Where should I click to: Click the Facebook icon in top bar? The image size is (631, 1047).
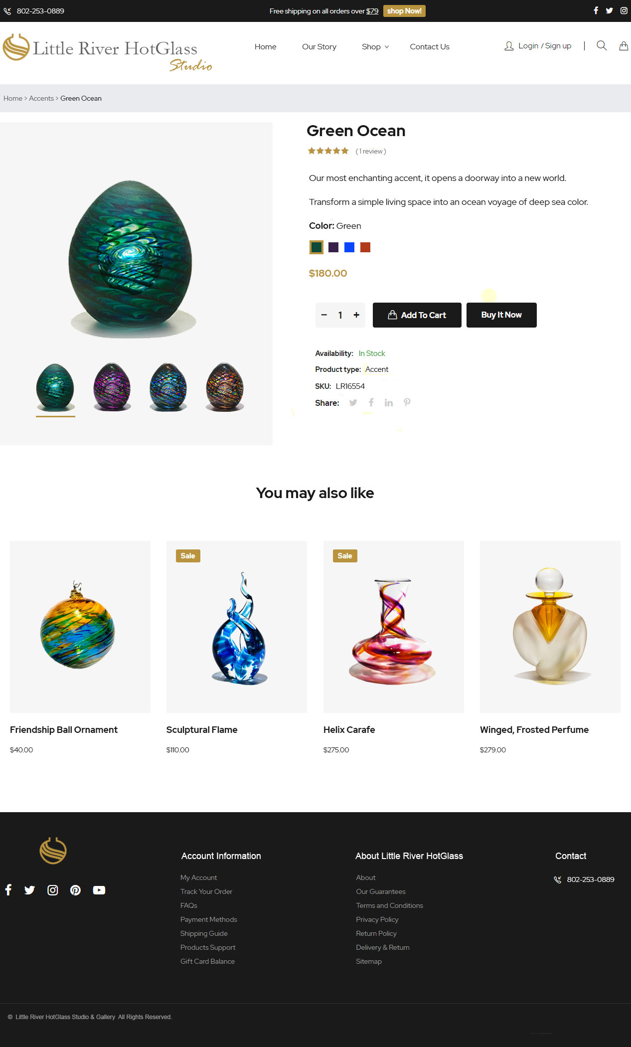[596, 10]
